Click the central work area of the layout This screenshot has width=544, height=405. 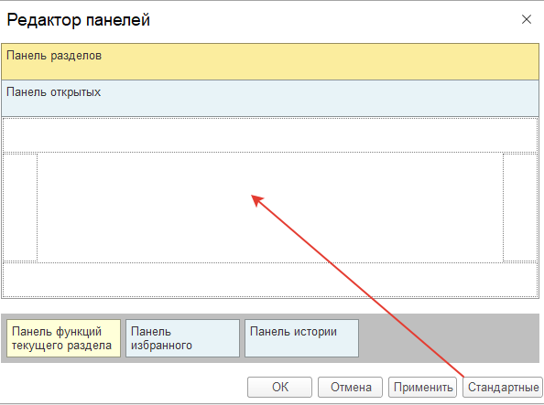pyautogui.click(x=270, y=208)
